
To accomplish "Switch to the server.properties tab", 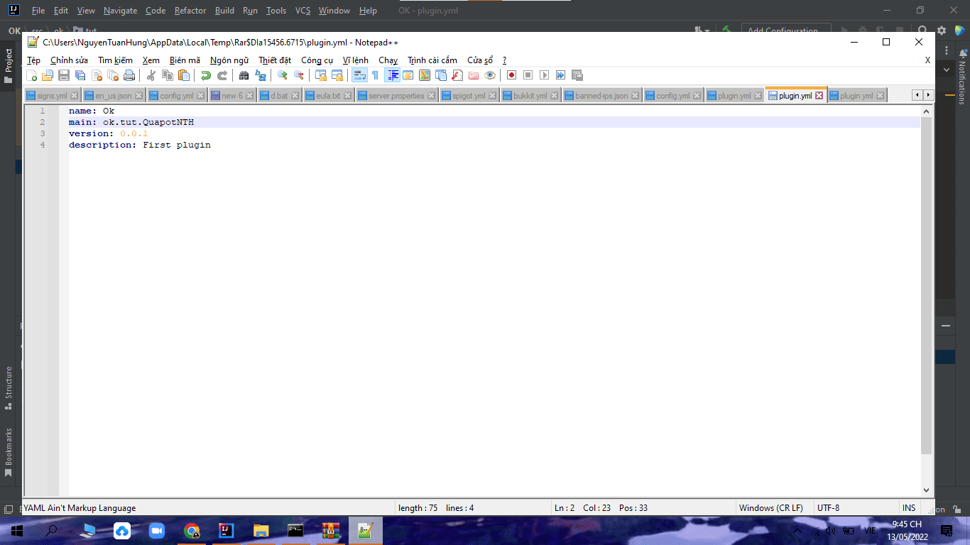I will click(396, 96).
